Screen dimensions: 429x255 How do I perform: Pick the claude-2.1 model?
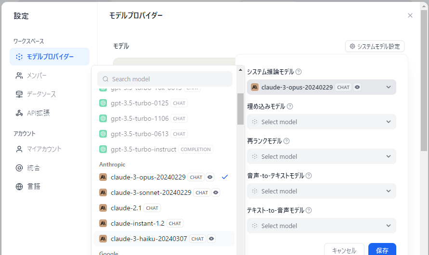point(164,208)
